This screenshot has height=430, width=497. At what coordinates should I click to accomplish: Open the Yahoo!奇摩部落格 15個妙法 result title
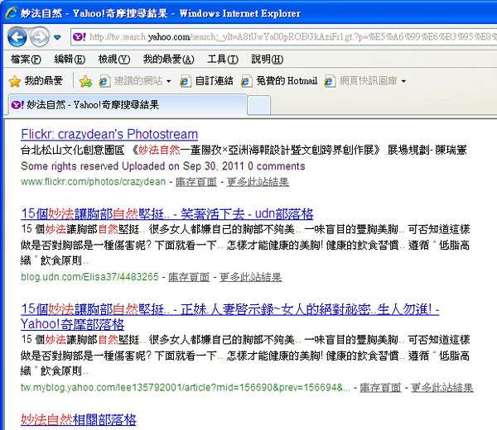coord(229,317)
